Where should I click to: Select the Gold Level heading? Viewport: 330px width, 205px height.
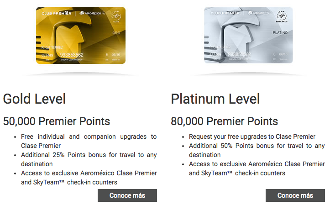coord(34,99)
